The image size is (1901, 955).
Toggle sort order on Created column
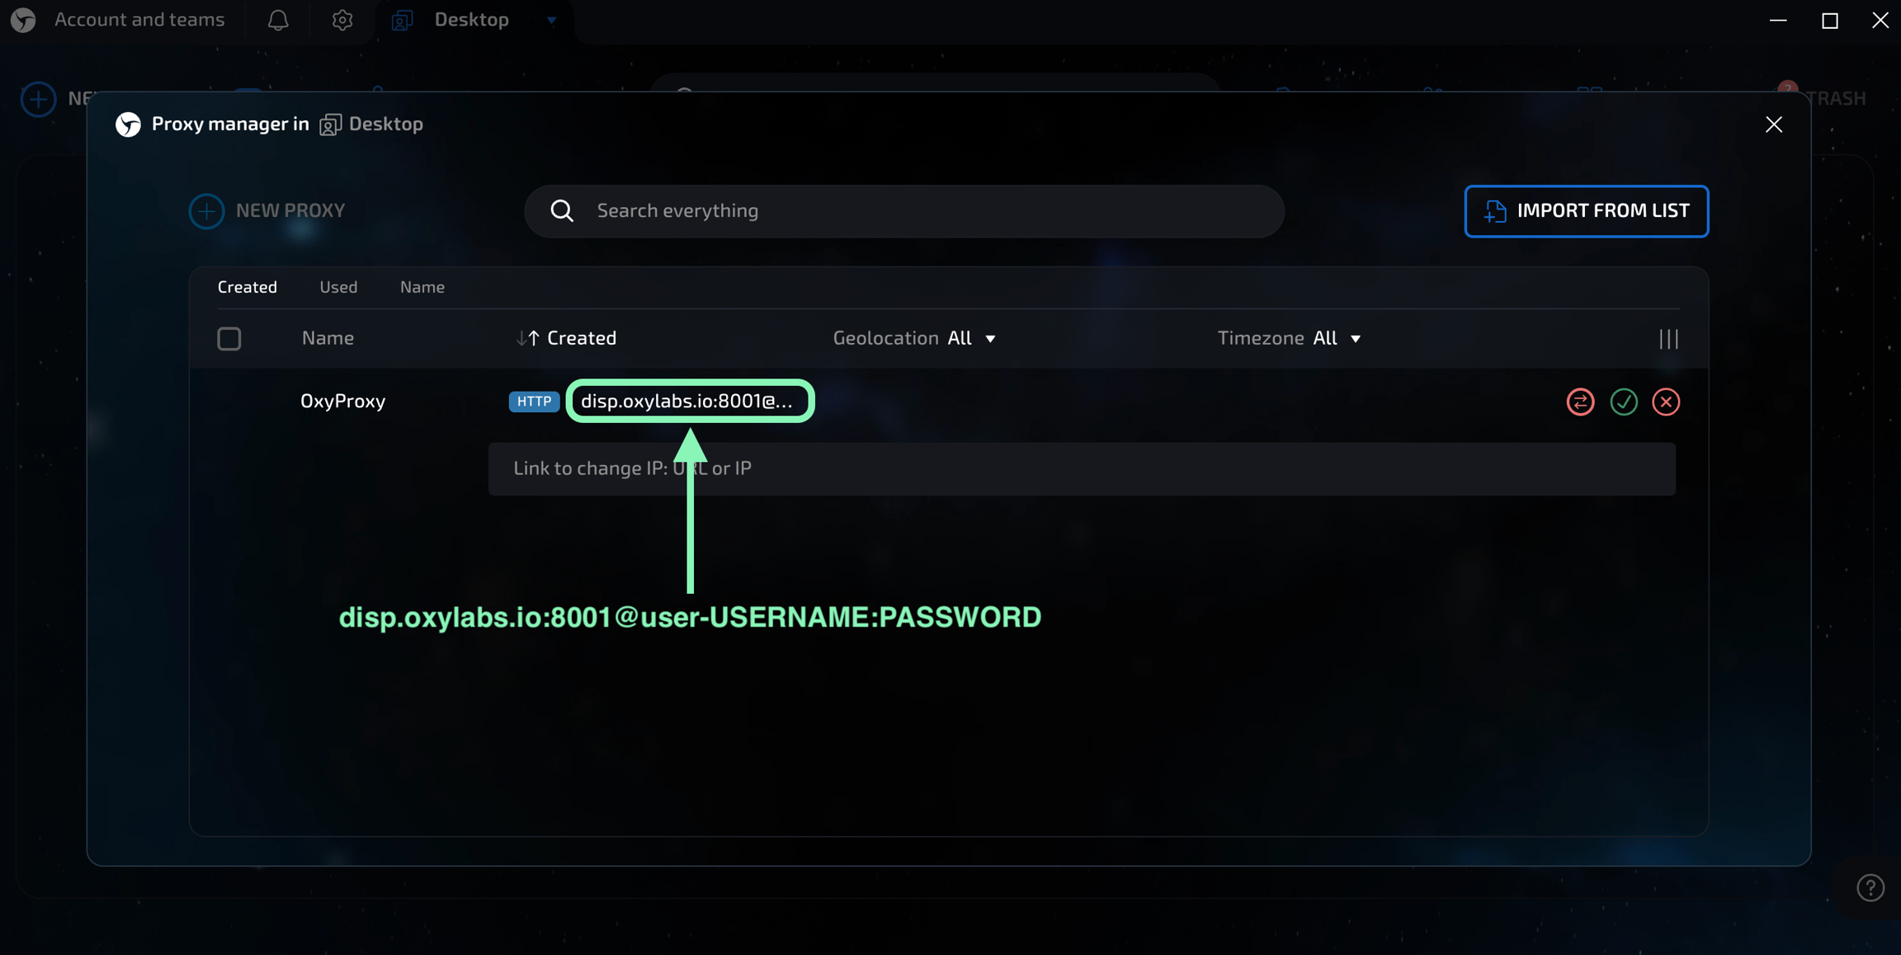click(x=566, y=338)
